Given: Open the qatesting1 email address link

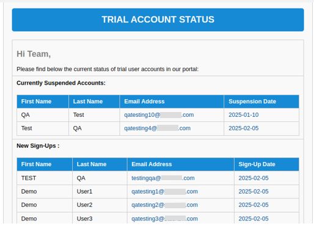Looking at the screenshot, I should coord(164,191).
